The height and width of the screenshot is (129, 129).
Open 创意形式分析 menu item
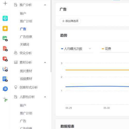click(29, 87)
